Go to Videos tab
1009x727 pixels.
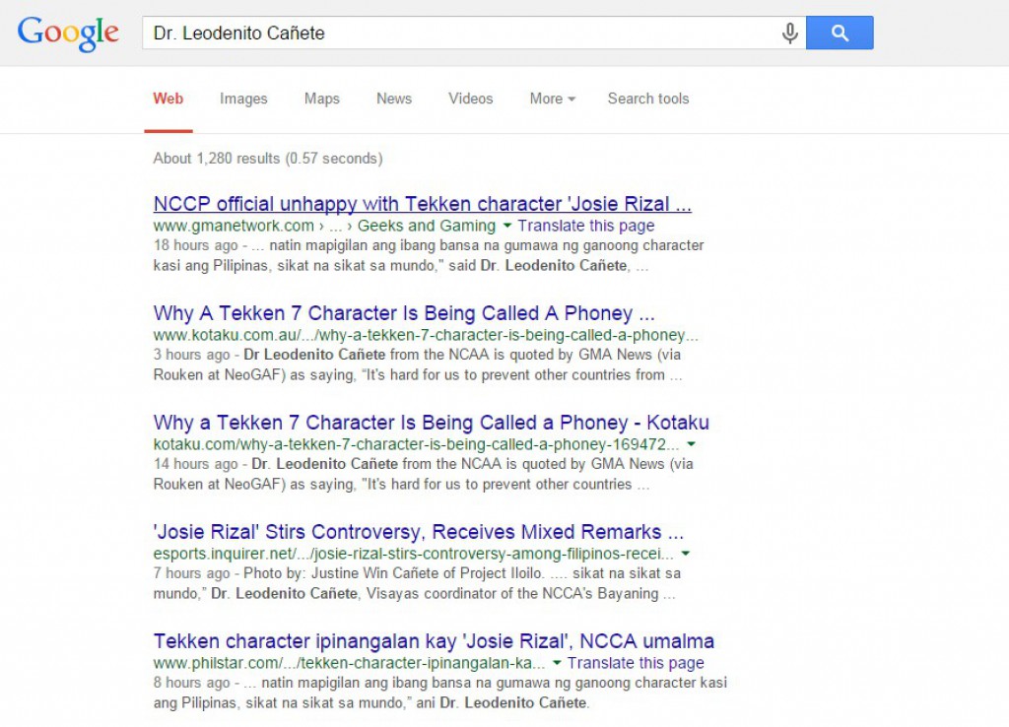[470, 99]
